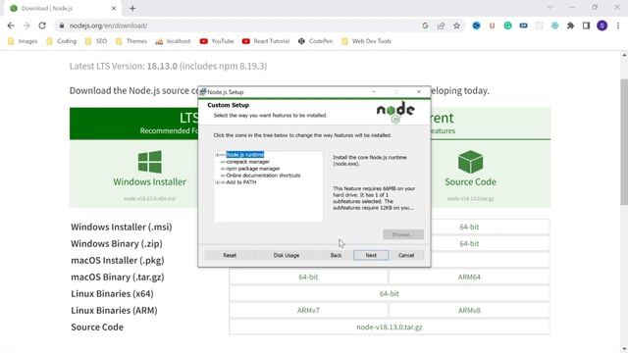The width and height of the screenshot is (628, 353).
Task: Click the Windows Installer card title
Action: [x=149, y=181]
